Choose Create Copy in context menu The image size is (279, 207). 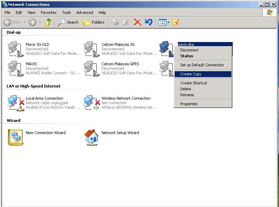(x=203, y=74)
